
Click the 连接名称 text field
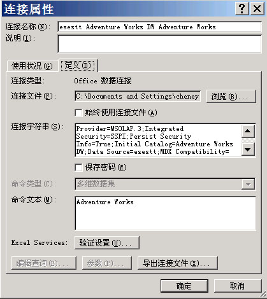coord(159,27)
